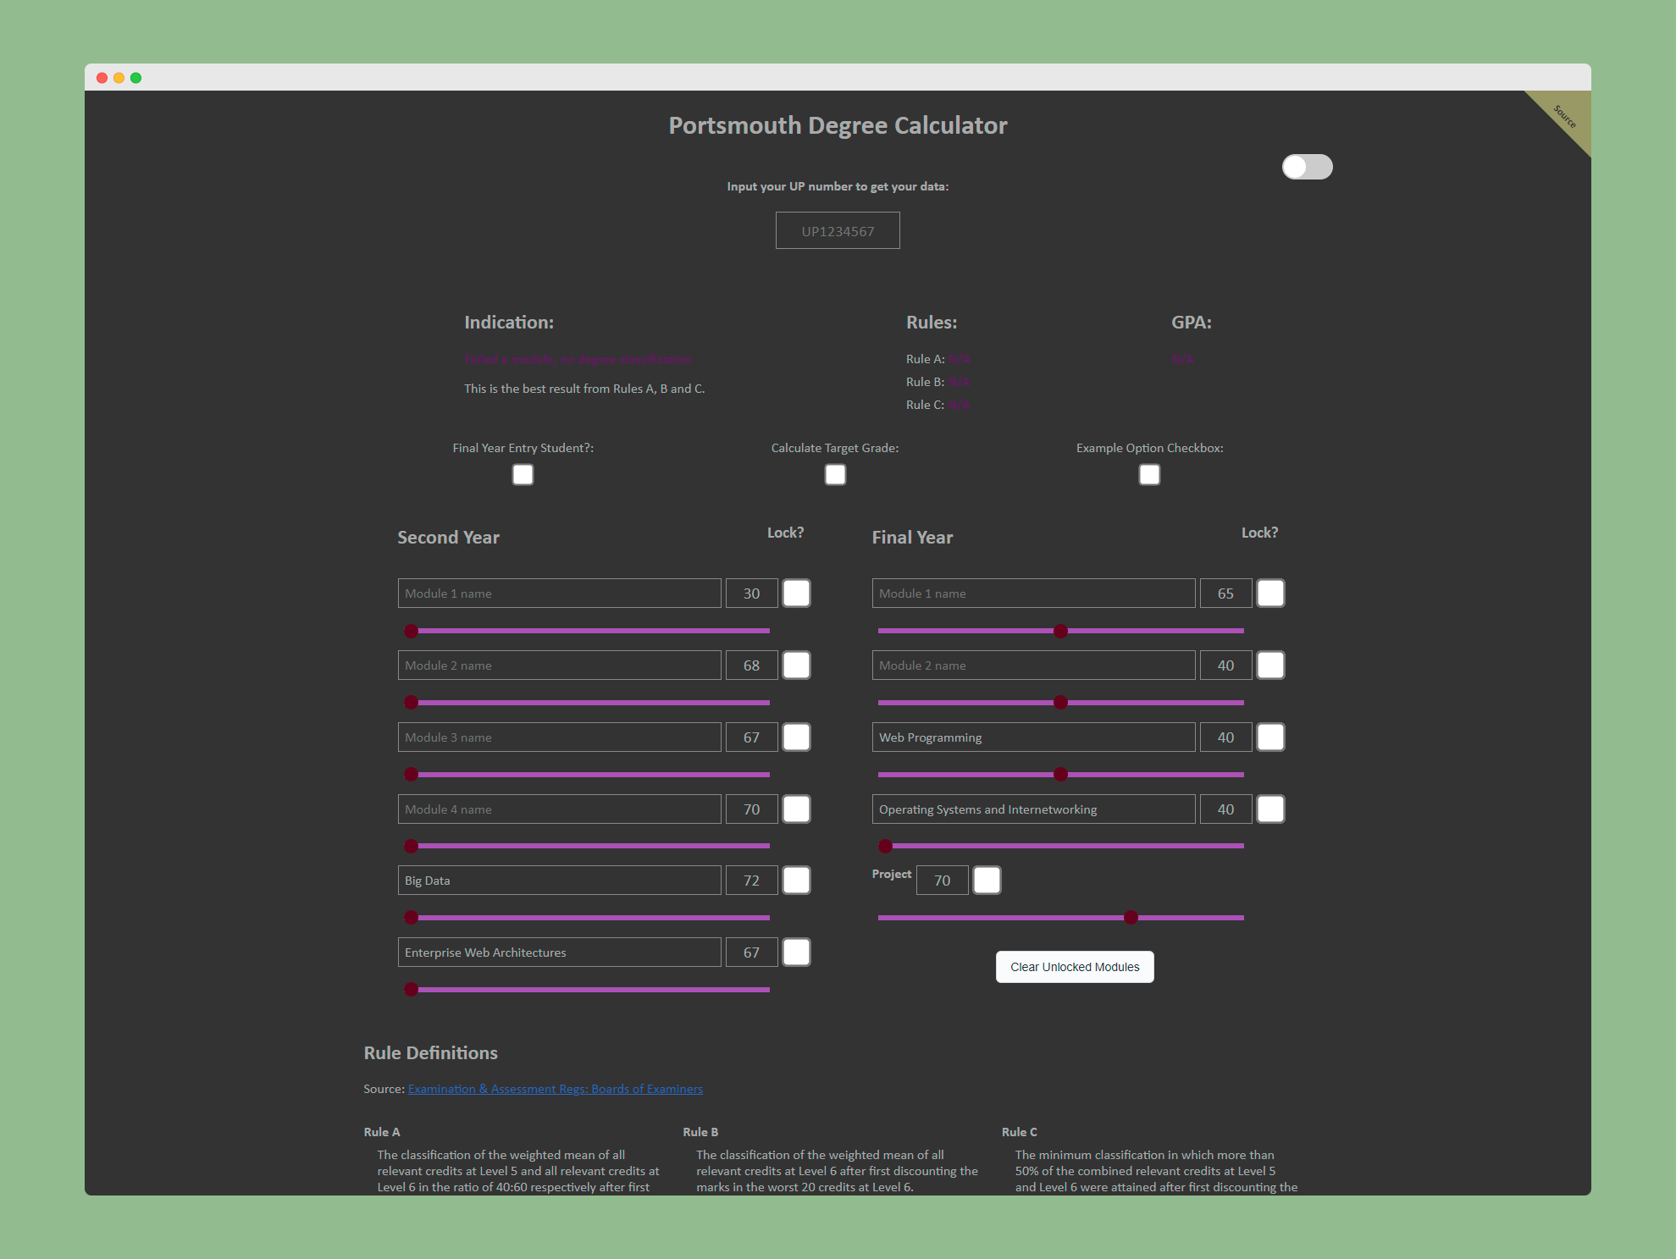Open Examination & Assessment Regs link
1676x1259 pixels.
click(555, 1089)
